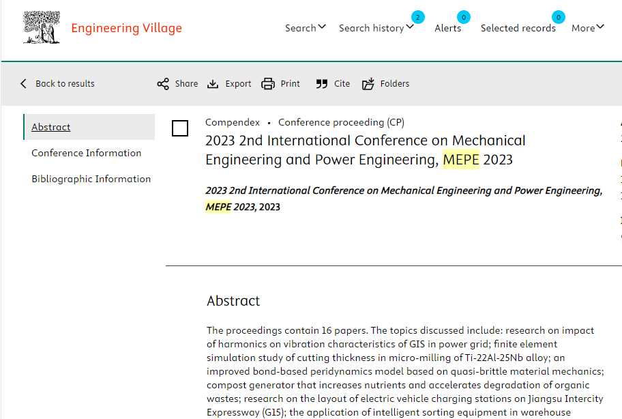Open Selected records
The image size is (622, 419).
518,28
